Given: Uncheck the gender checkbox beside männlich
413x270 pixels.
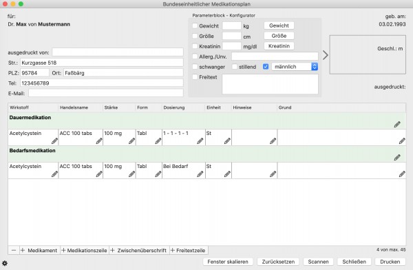Looking at the screenshot, I should [x=266, y=67].
